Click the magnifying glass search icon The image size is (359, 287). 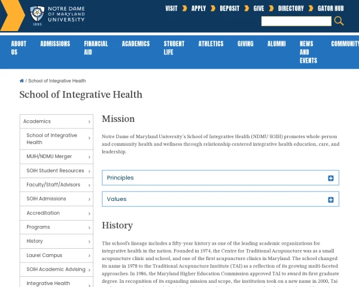339,21
